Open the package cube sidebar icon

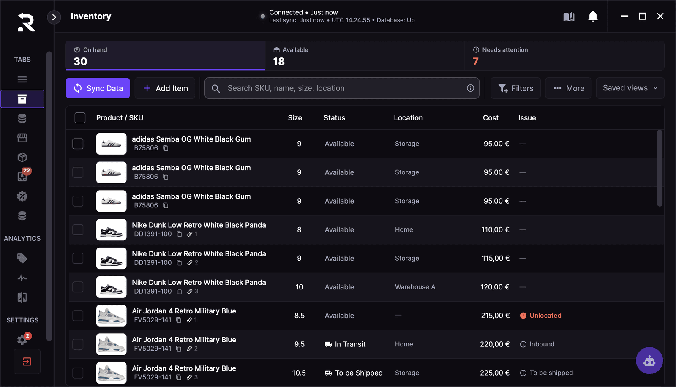coord(22,157)
